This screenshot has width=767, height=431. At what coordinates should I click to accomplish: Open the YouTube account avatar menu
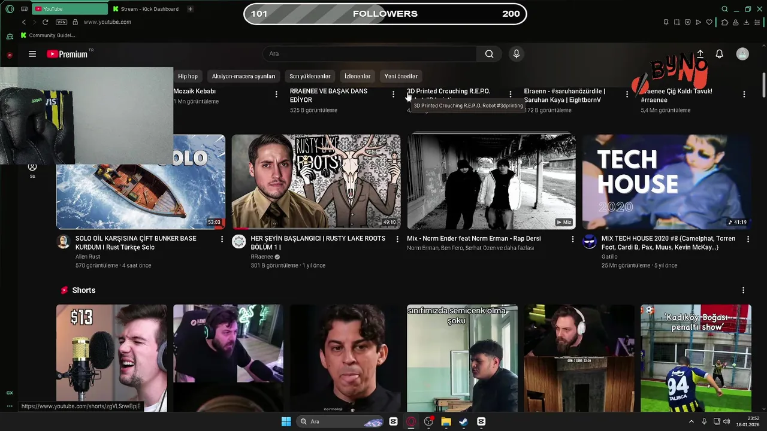pos(742,54)
